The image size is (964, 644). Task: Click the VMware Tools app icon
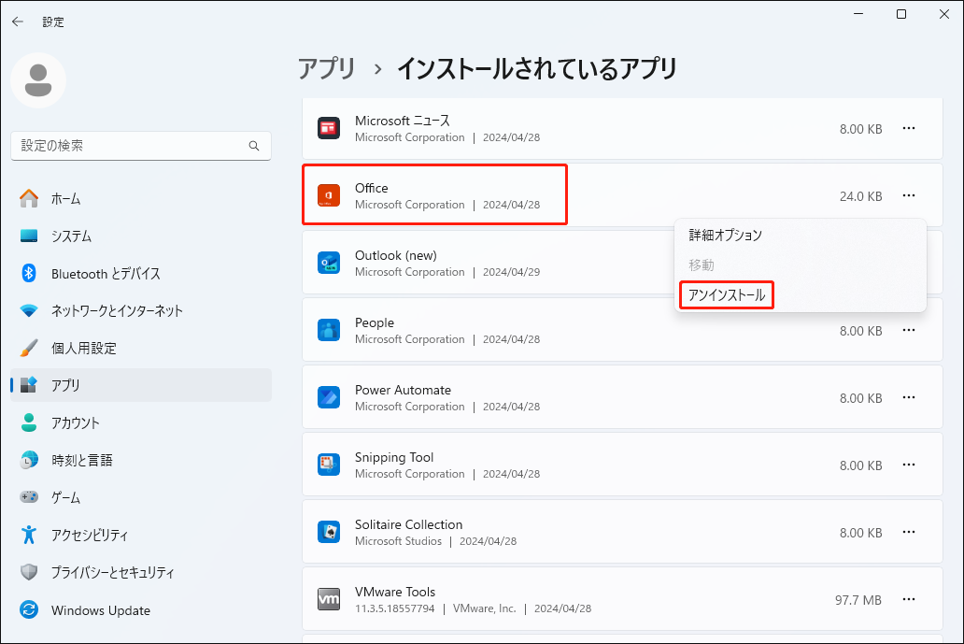pyautogui.click(x=329, y=599)
